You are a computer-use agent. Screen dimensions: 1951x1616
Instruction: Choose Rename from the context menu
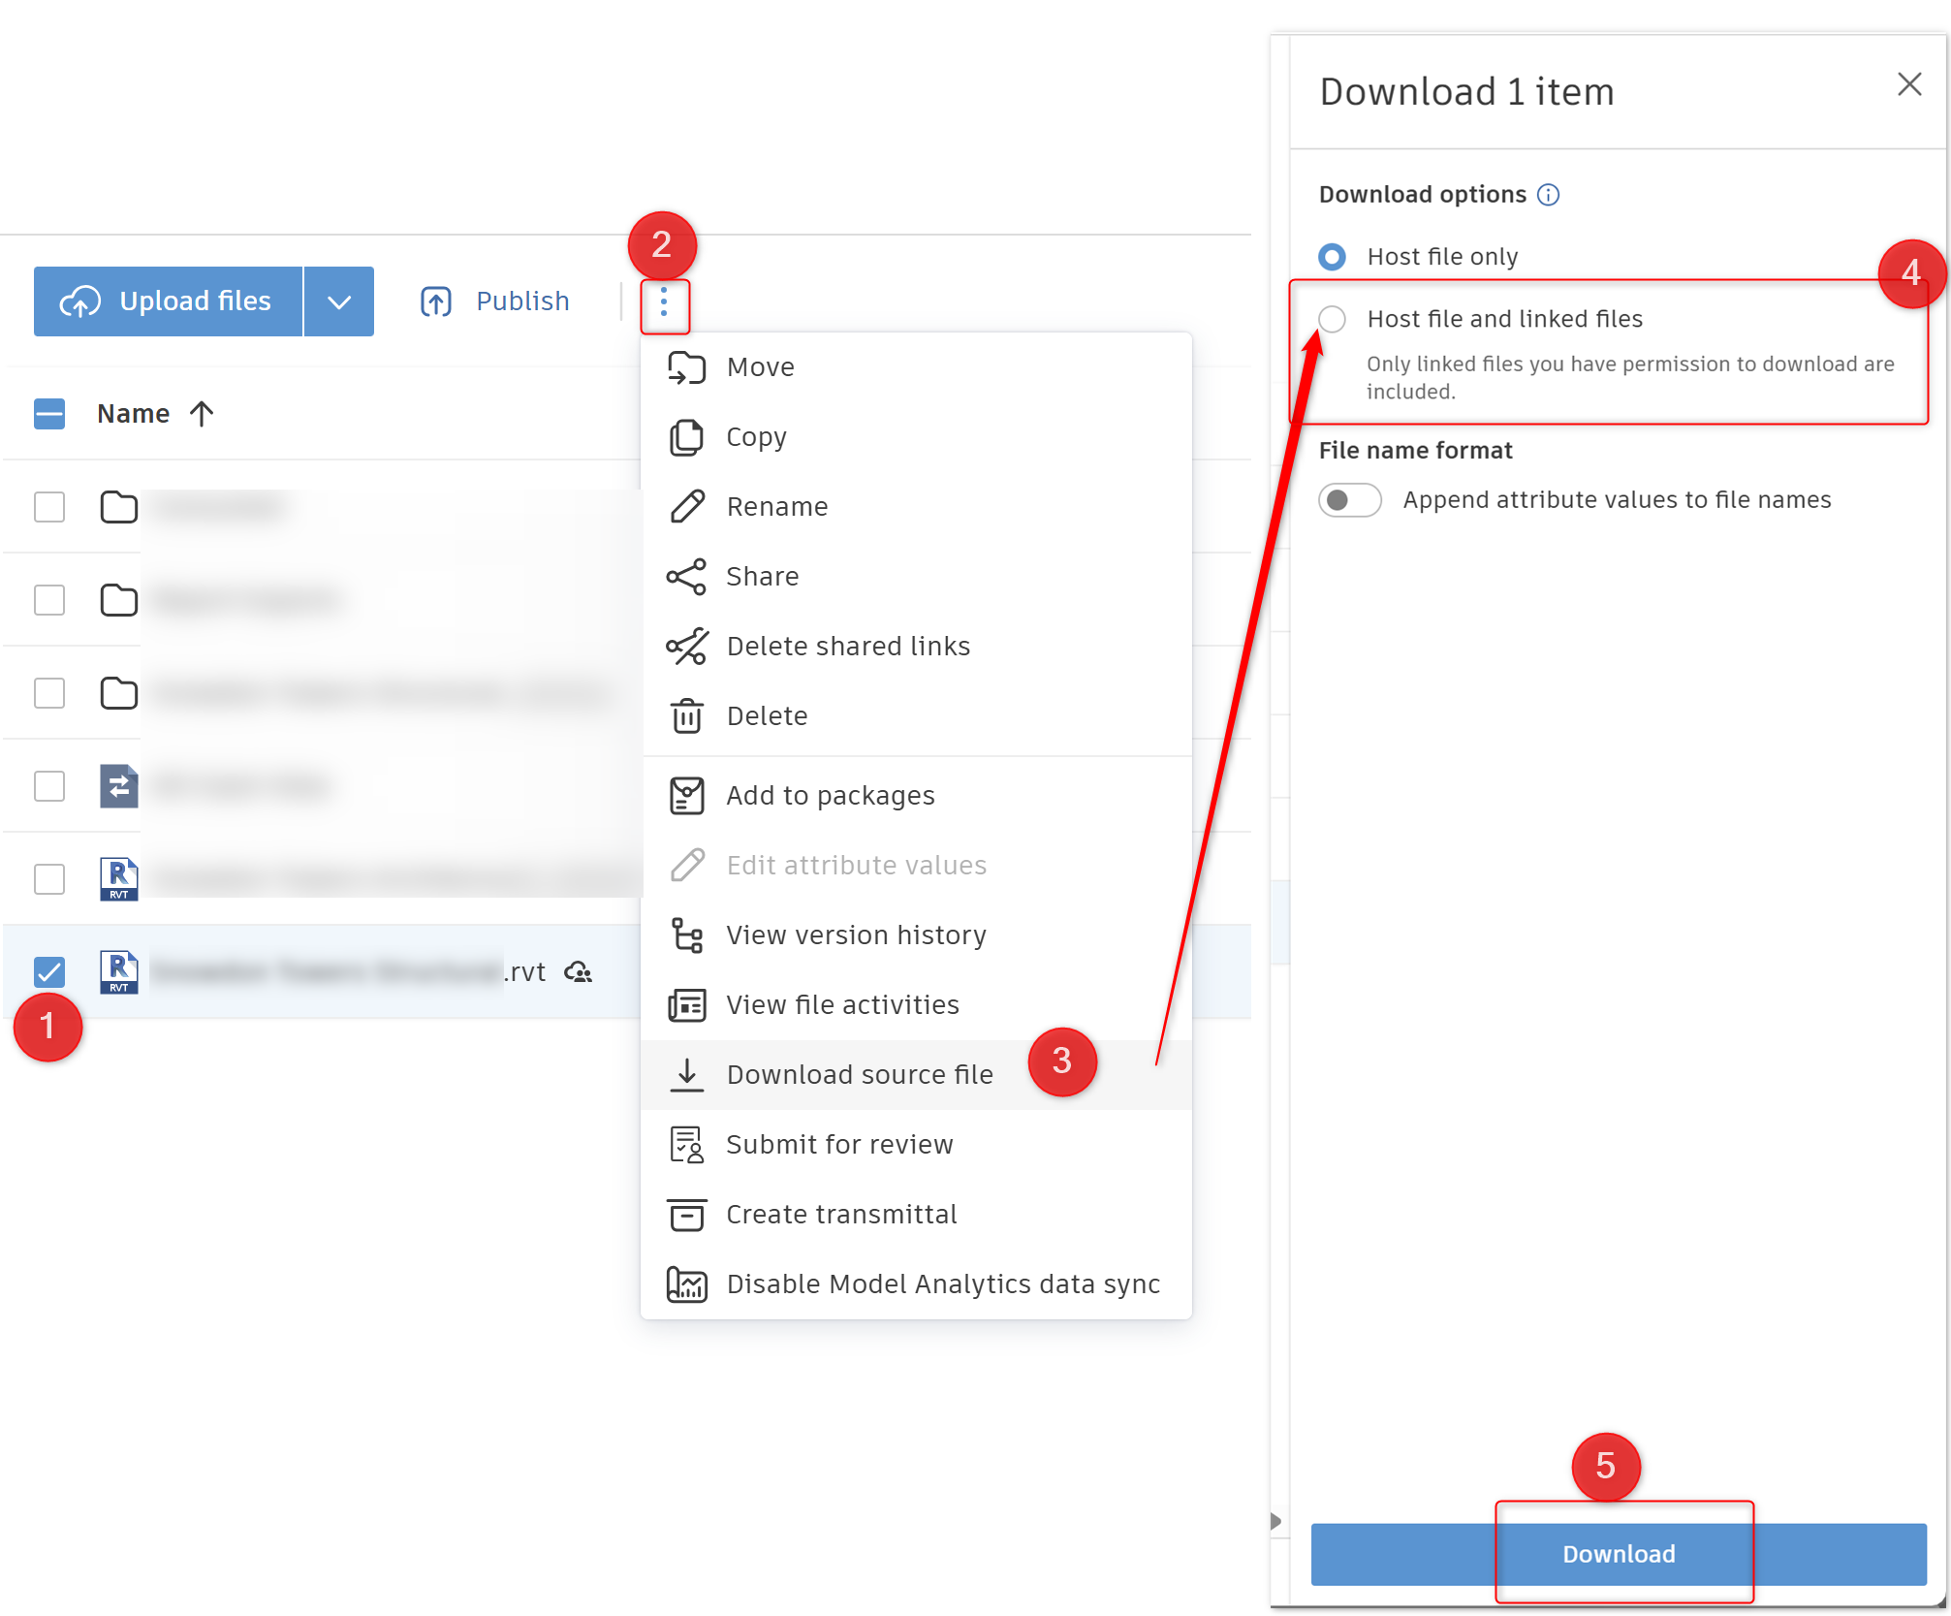point(916,507)
